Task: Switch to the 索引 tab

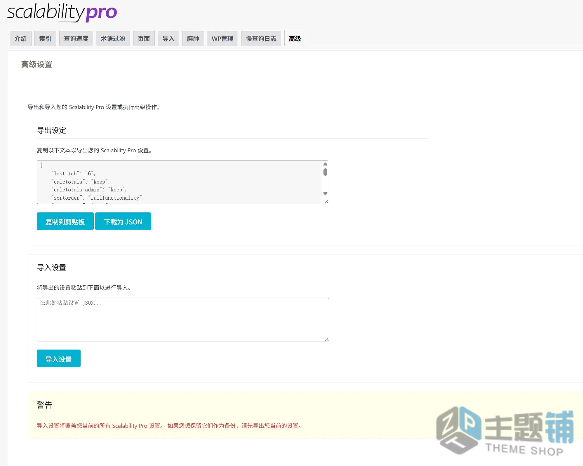Action: tap(45, 39)
